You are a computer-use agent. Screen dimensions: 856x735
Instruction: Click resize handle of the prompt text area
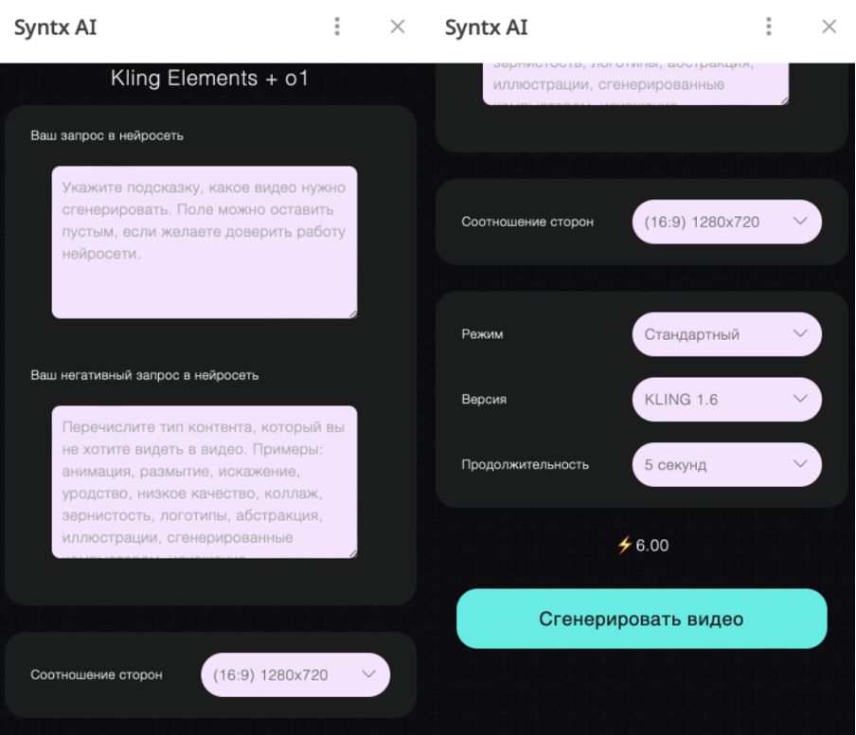[x=352, y=313]
